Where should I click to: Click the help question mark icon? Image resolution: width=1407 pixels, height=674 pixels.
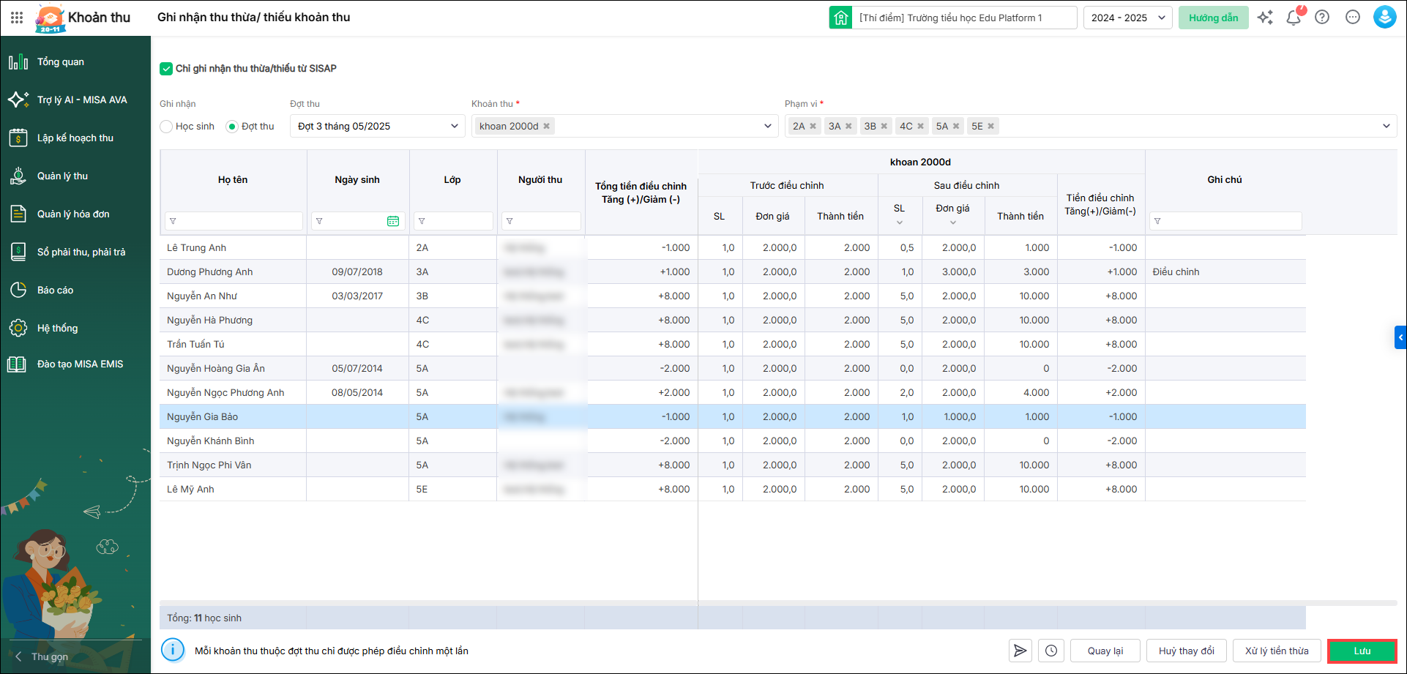1322,18
